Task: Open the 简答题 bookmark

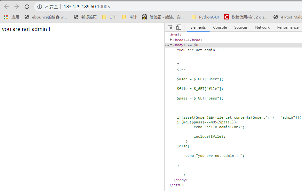Action: tap(163, 17)
